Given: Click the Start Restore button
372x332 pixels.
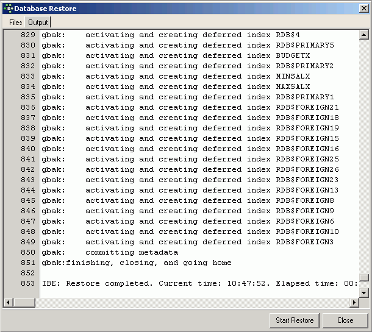Looking at the screenshot, I should [x=295, y=320].
